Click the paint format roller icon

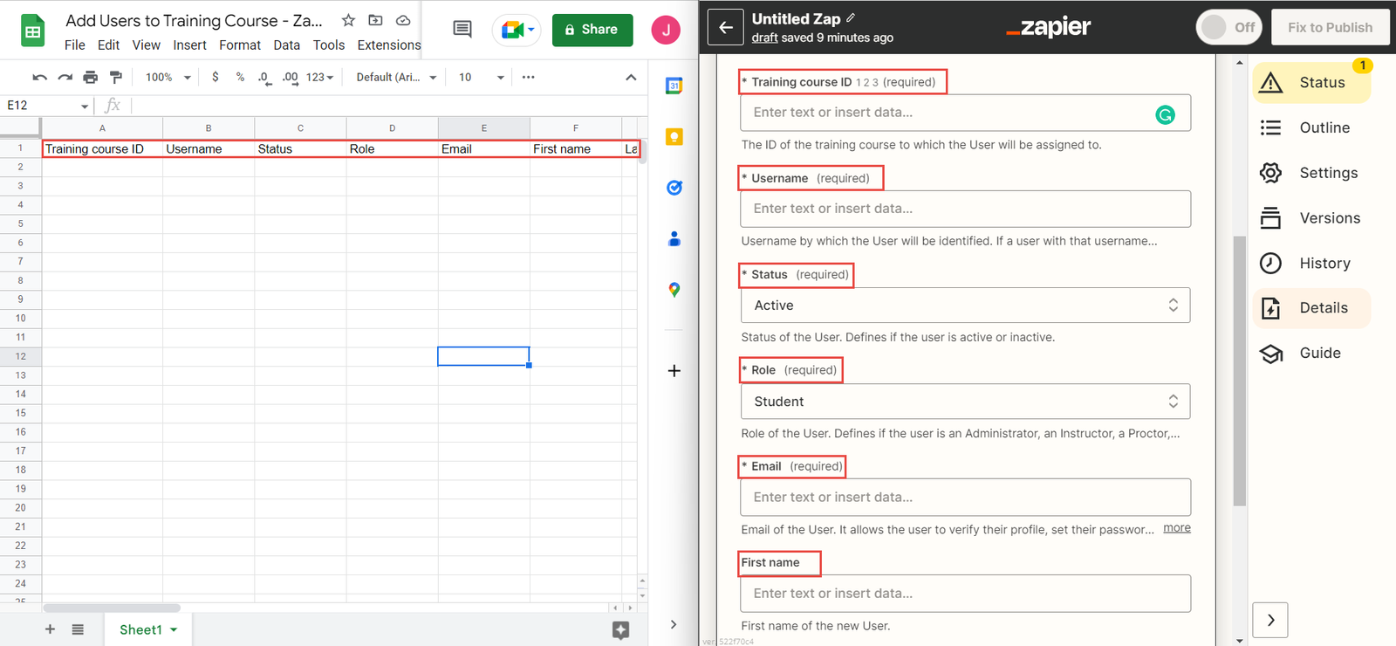[x=115, y=78]
